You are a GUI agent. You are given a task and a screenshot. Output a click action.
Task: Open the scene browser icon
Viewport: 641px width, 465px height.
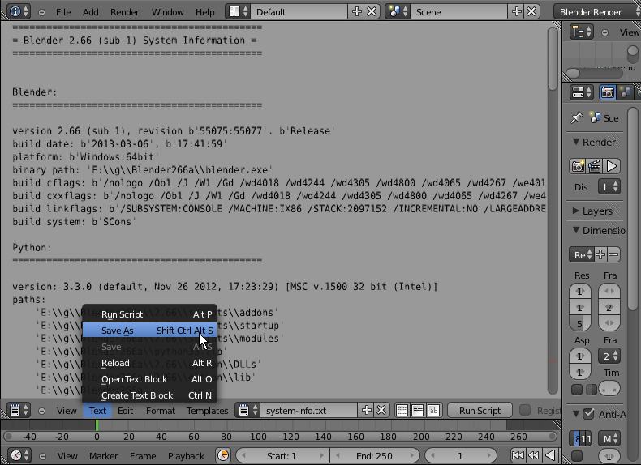click(x=398, y=11)
